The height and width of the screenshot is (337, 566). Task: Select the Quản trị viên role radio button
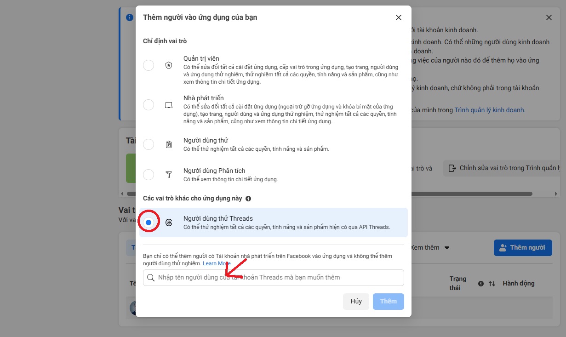pyautogui.click(x=149, y=65)
